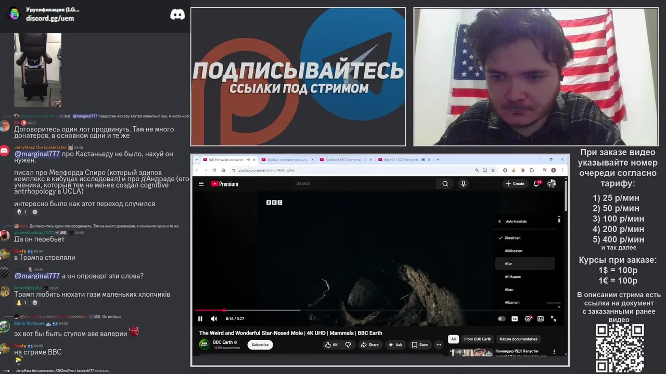Open YouTube notifications bell
This screenshot has height=374, width=666.
click(536, 183)
